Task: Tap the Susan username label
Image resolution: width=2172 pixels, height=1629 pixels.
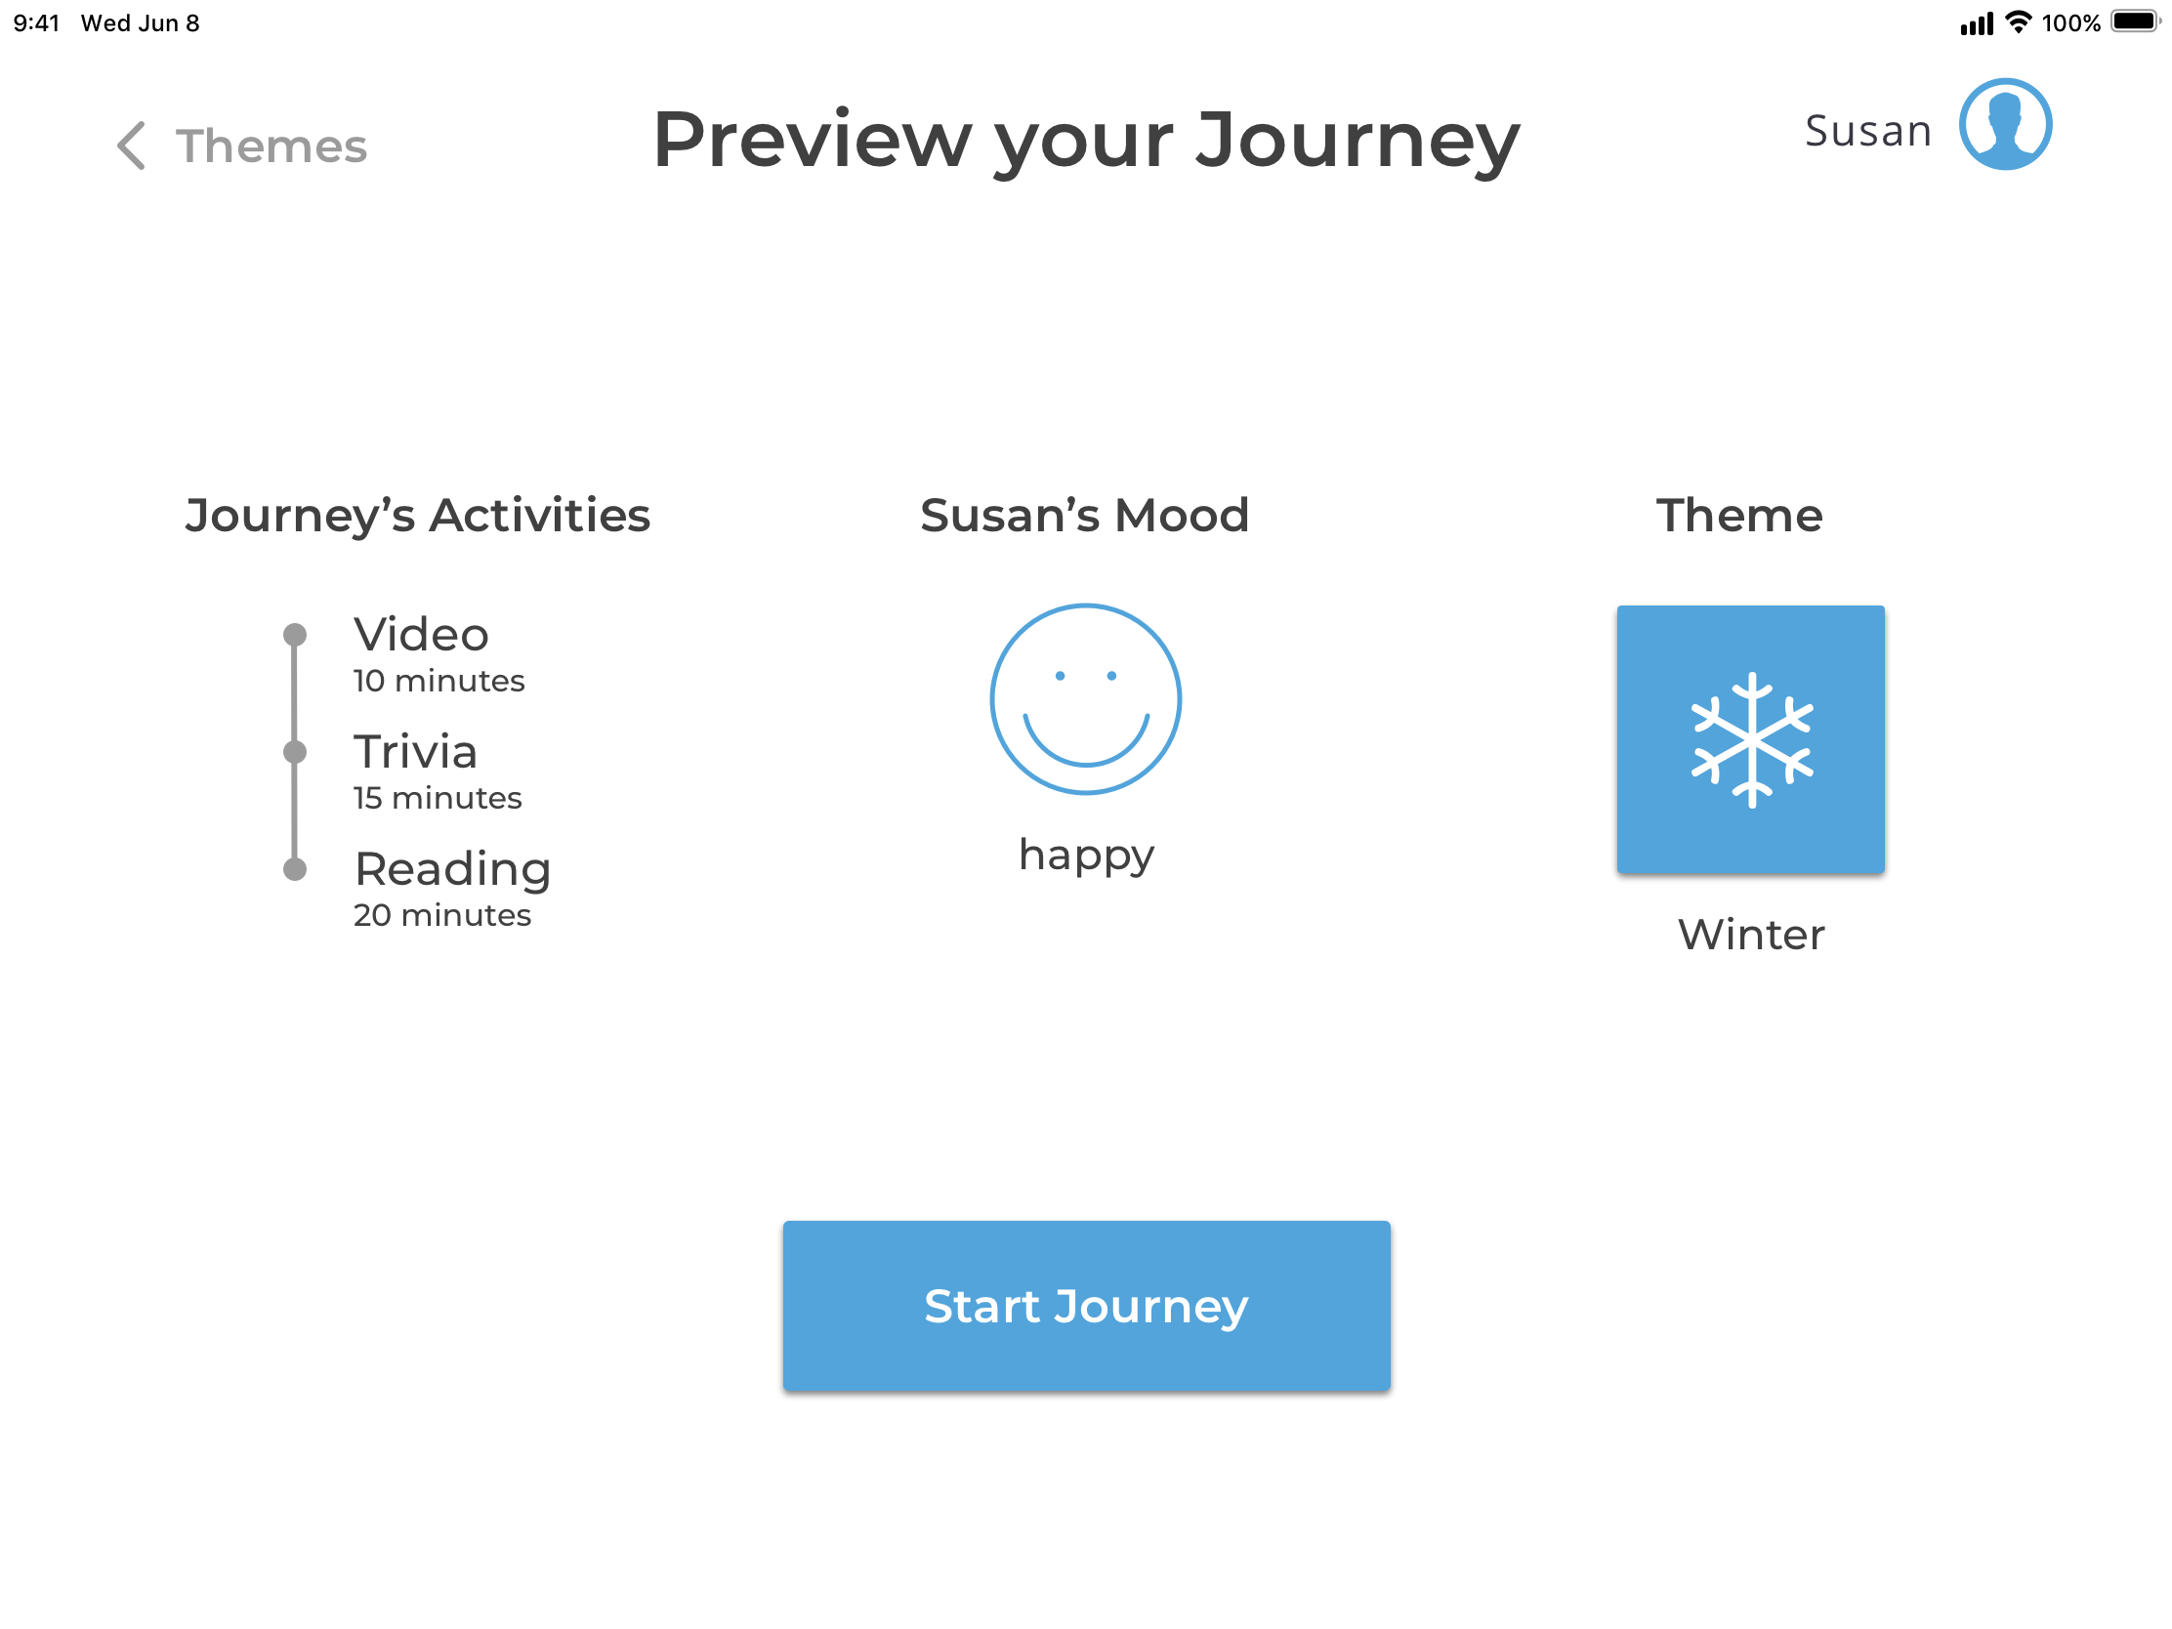Action: pyautogui.click(x=1867, y=131)
